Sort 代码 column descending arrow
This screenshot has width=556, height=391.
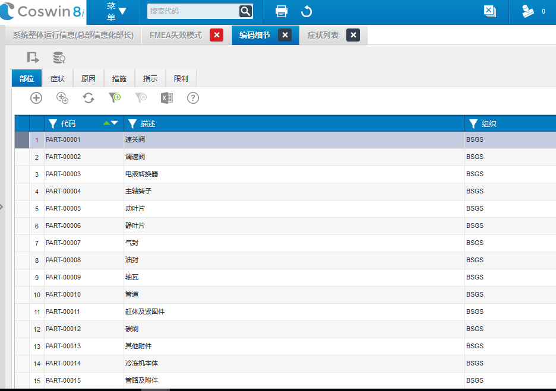(114, 123)
